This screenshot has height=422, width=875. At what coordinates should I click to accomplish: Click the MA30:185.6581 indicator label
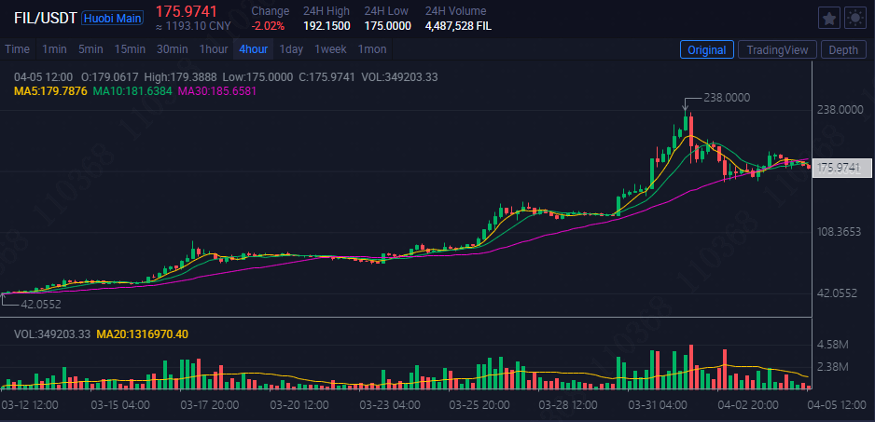click(x=217, y=90)
